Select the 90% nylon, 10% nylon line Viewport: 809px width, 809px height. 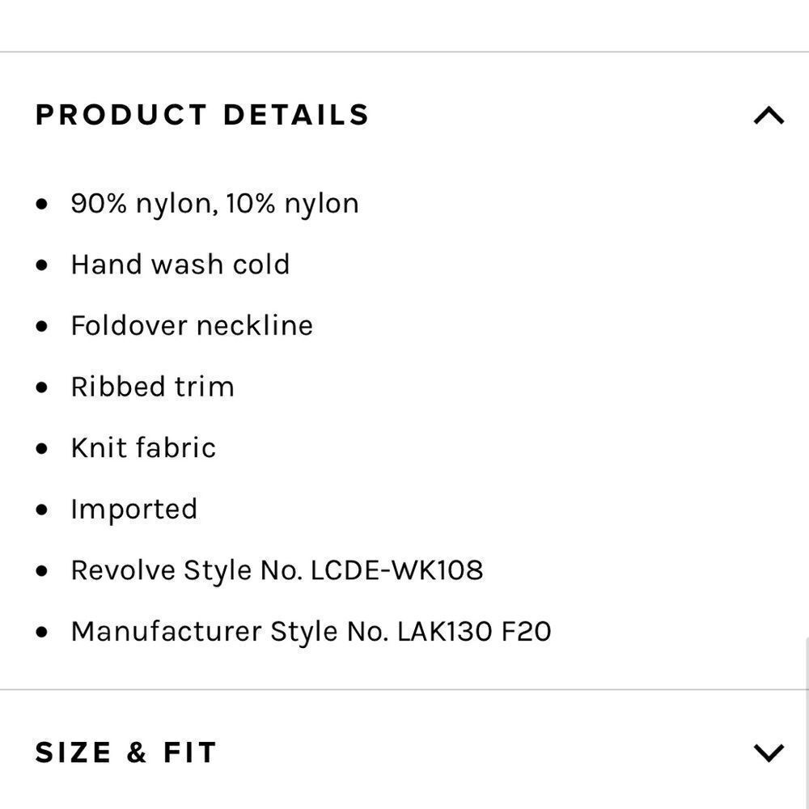[214, 204]
